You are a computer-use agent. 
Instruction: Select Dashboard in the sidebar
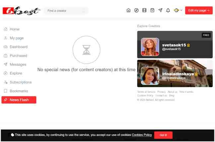(18, 47)
